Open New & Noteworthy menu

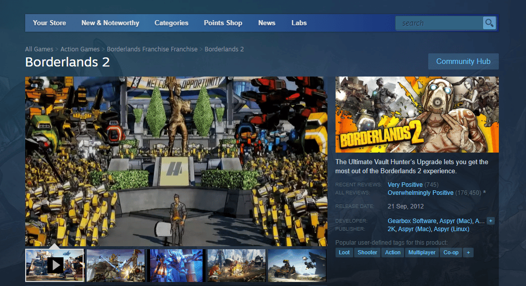(110, 23)
